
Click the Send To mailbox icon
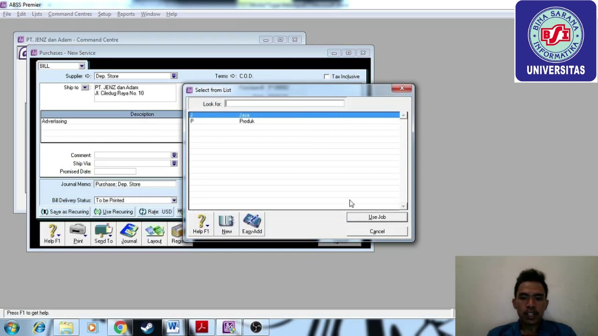(x=103, y=234)
